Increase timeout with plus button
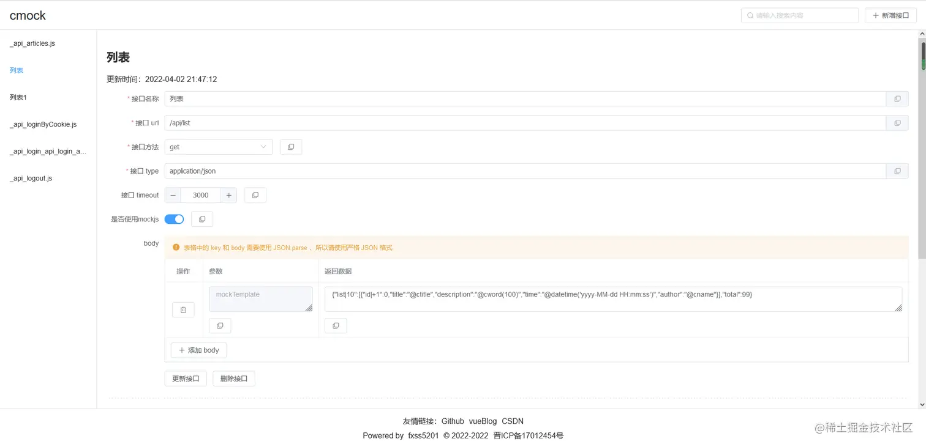The image size is (926, 447). (228, 195)
